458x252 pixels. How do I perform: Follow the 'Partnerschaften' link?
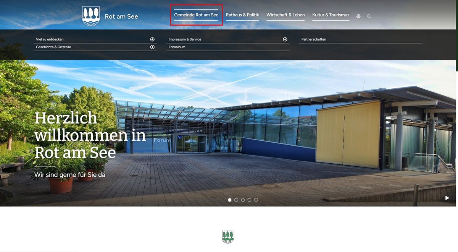pyautogui.click(x=314, y=39)
